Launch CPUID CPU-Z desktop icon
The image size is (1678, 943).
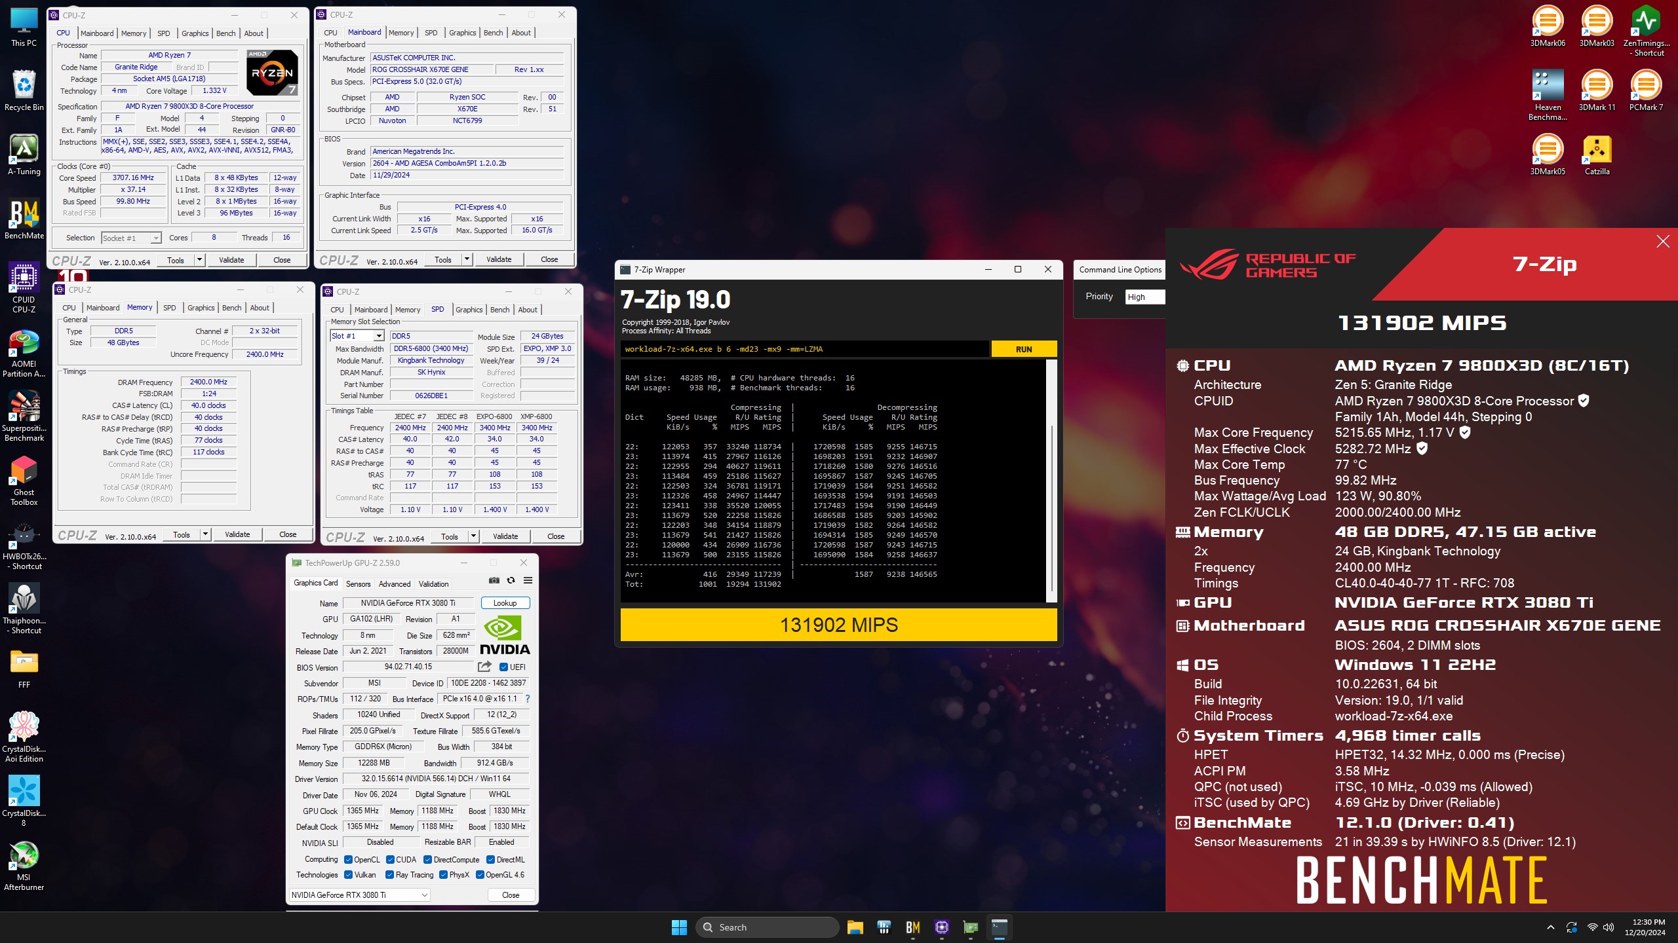[24, 288]
